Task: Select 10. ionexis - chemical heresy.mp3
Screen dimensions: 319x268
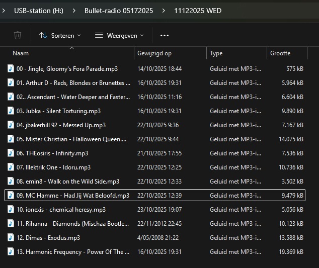Action: click(x=61, y=210)
